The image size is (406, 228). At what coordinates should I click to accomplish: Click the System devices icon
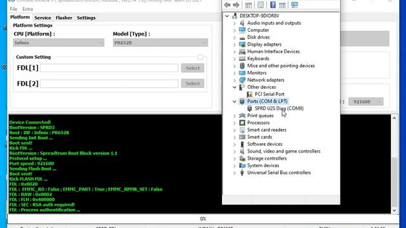coord(242,165)
